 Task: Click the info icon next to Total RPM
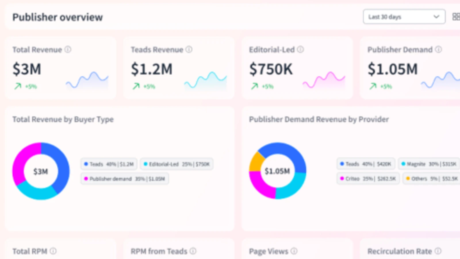click(x=53, y=251)
